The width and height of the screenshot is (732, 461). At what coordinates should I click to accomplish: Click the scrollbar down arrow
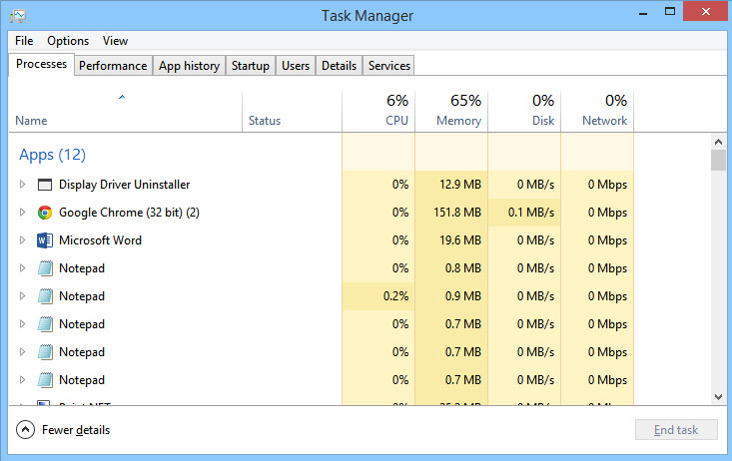coord(718,397)
